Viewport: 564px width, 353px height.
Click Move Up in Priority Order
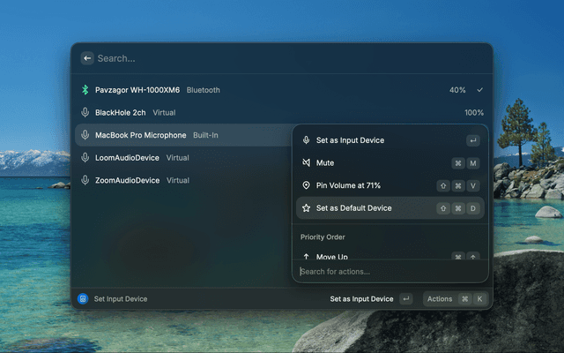pyautogui.click(x=331, y=257)
